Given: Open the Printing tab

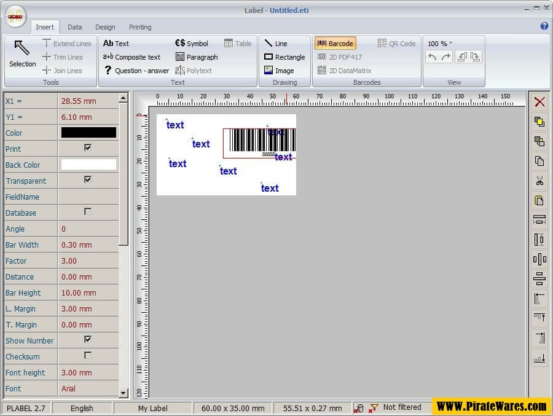Looking at the screenshot, I should point(140,27).
